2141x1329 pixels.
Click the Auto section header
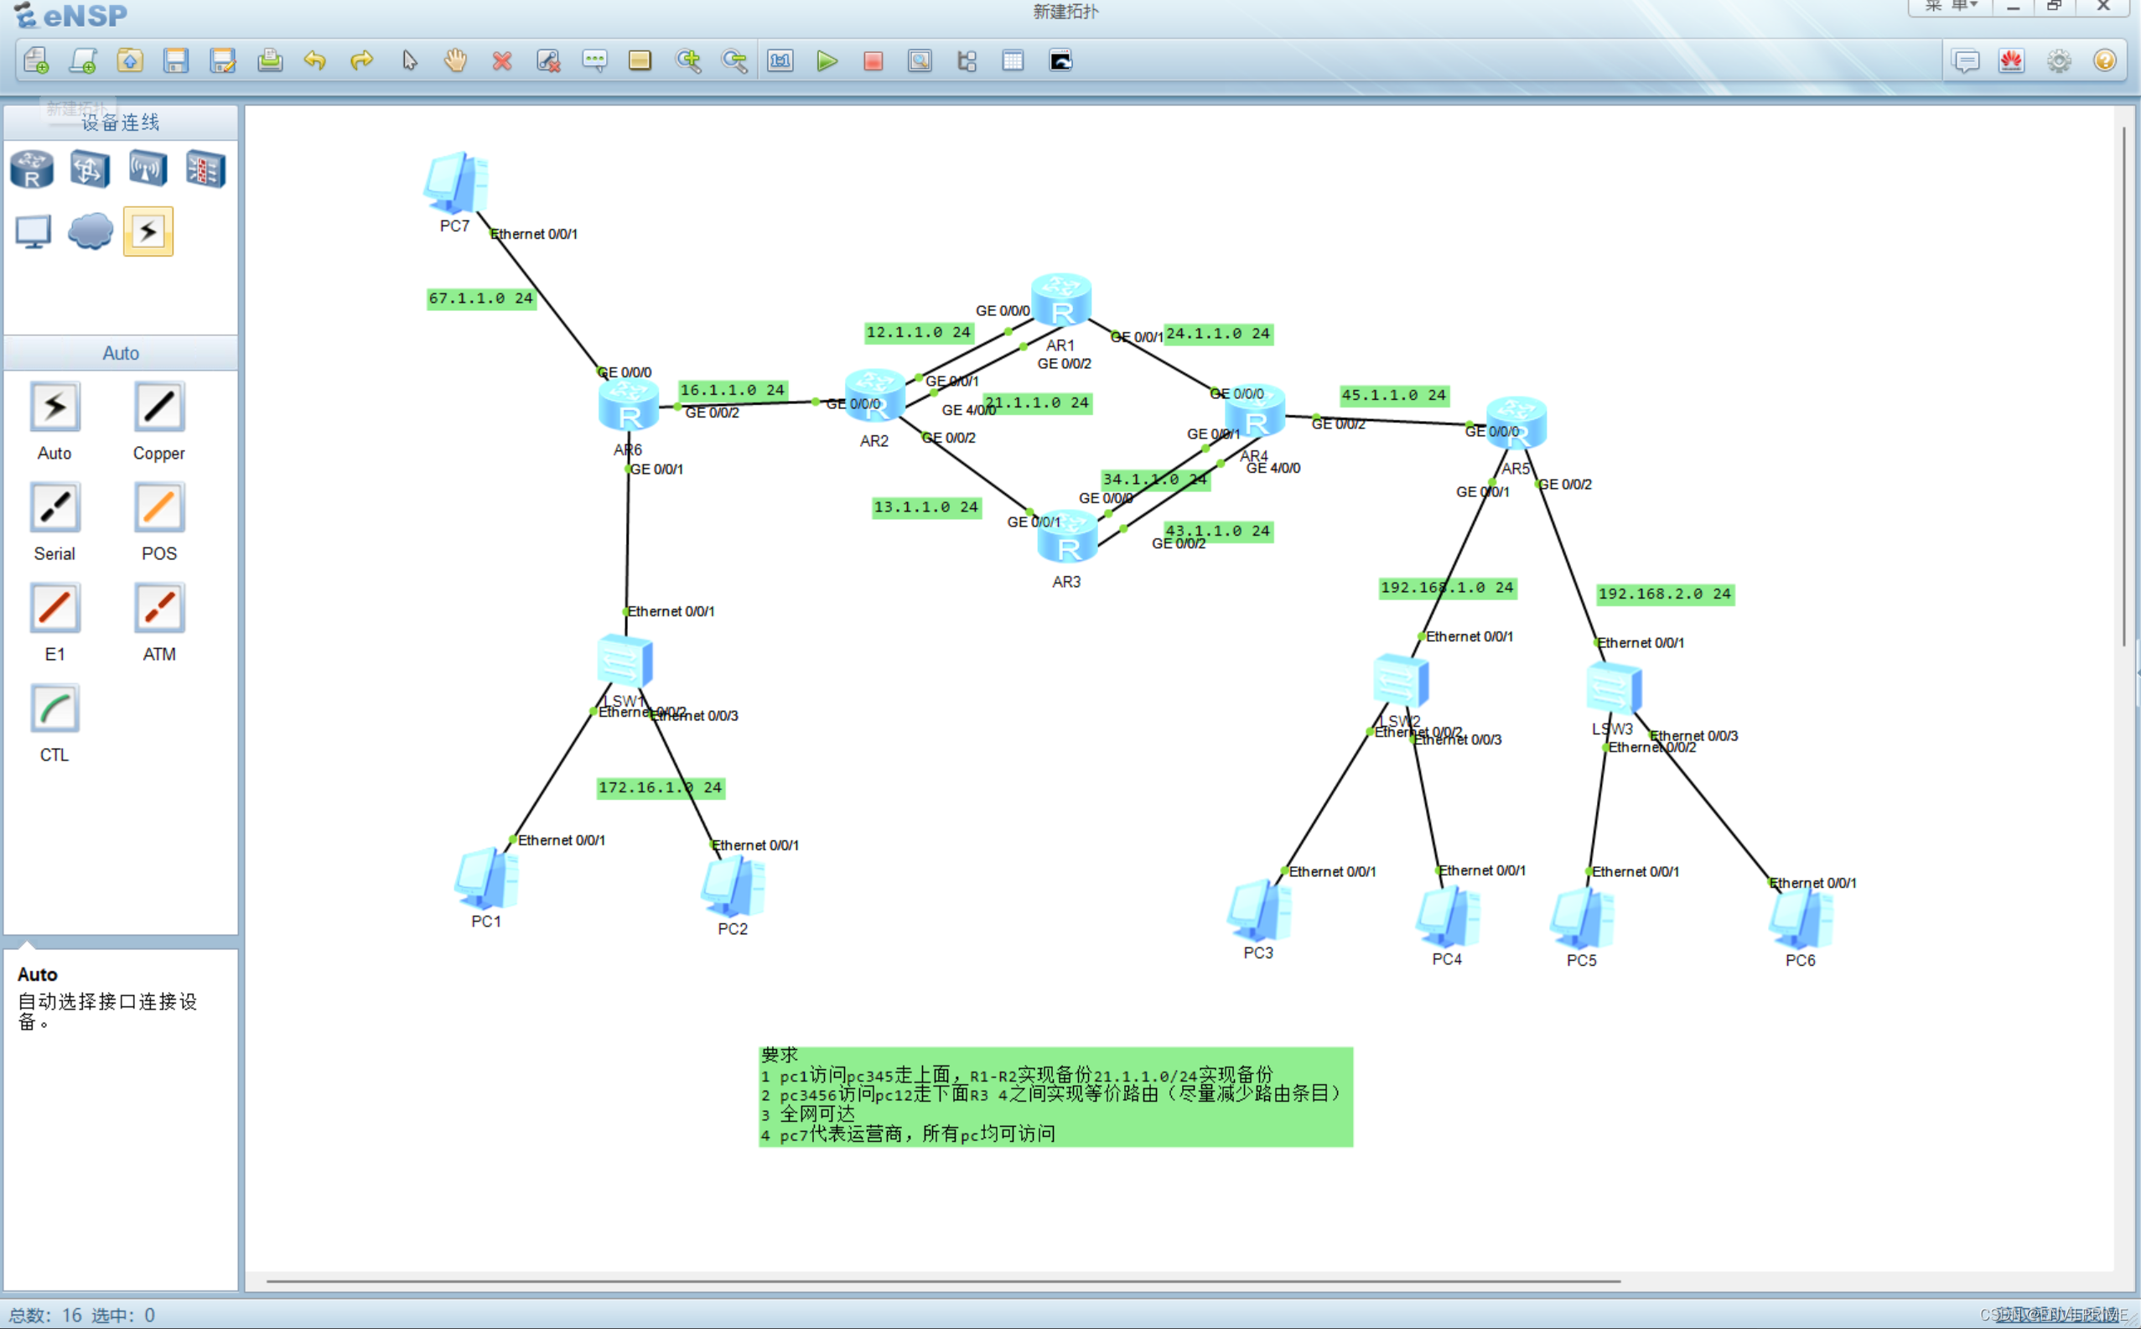[121, 353]
